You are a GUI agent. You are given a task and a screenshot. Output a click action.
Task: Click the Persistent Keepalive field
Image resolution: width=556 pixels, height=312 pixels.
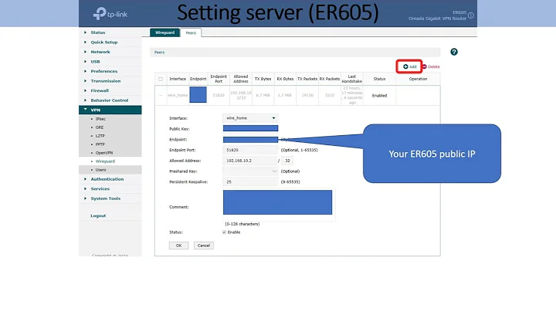[250, 182]
